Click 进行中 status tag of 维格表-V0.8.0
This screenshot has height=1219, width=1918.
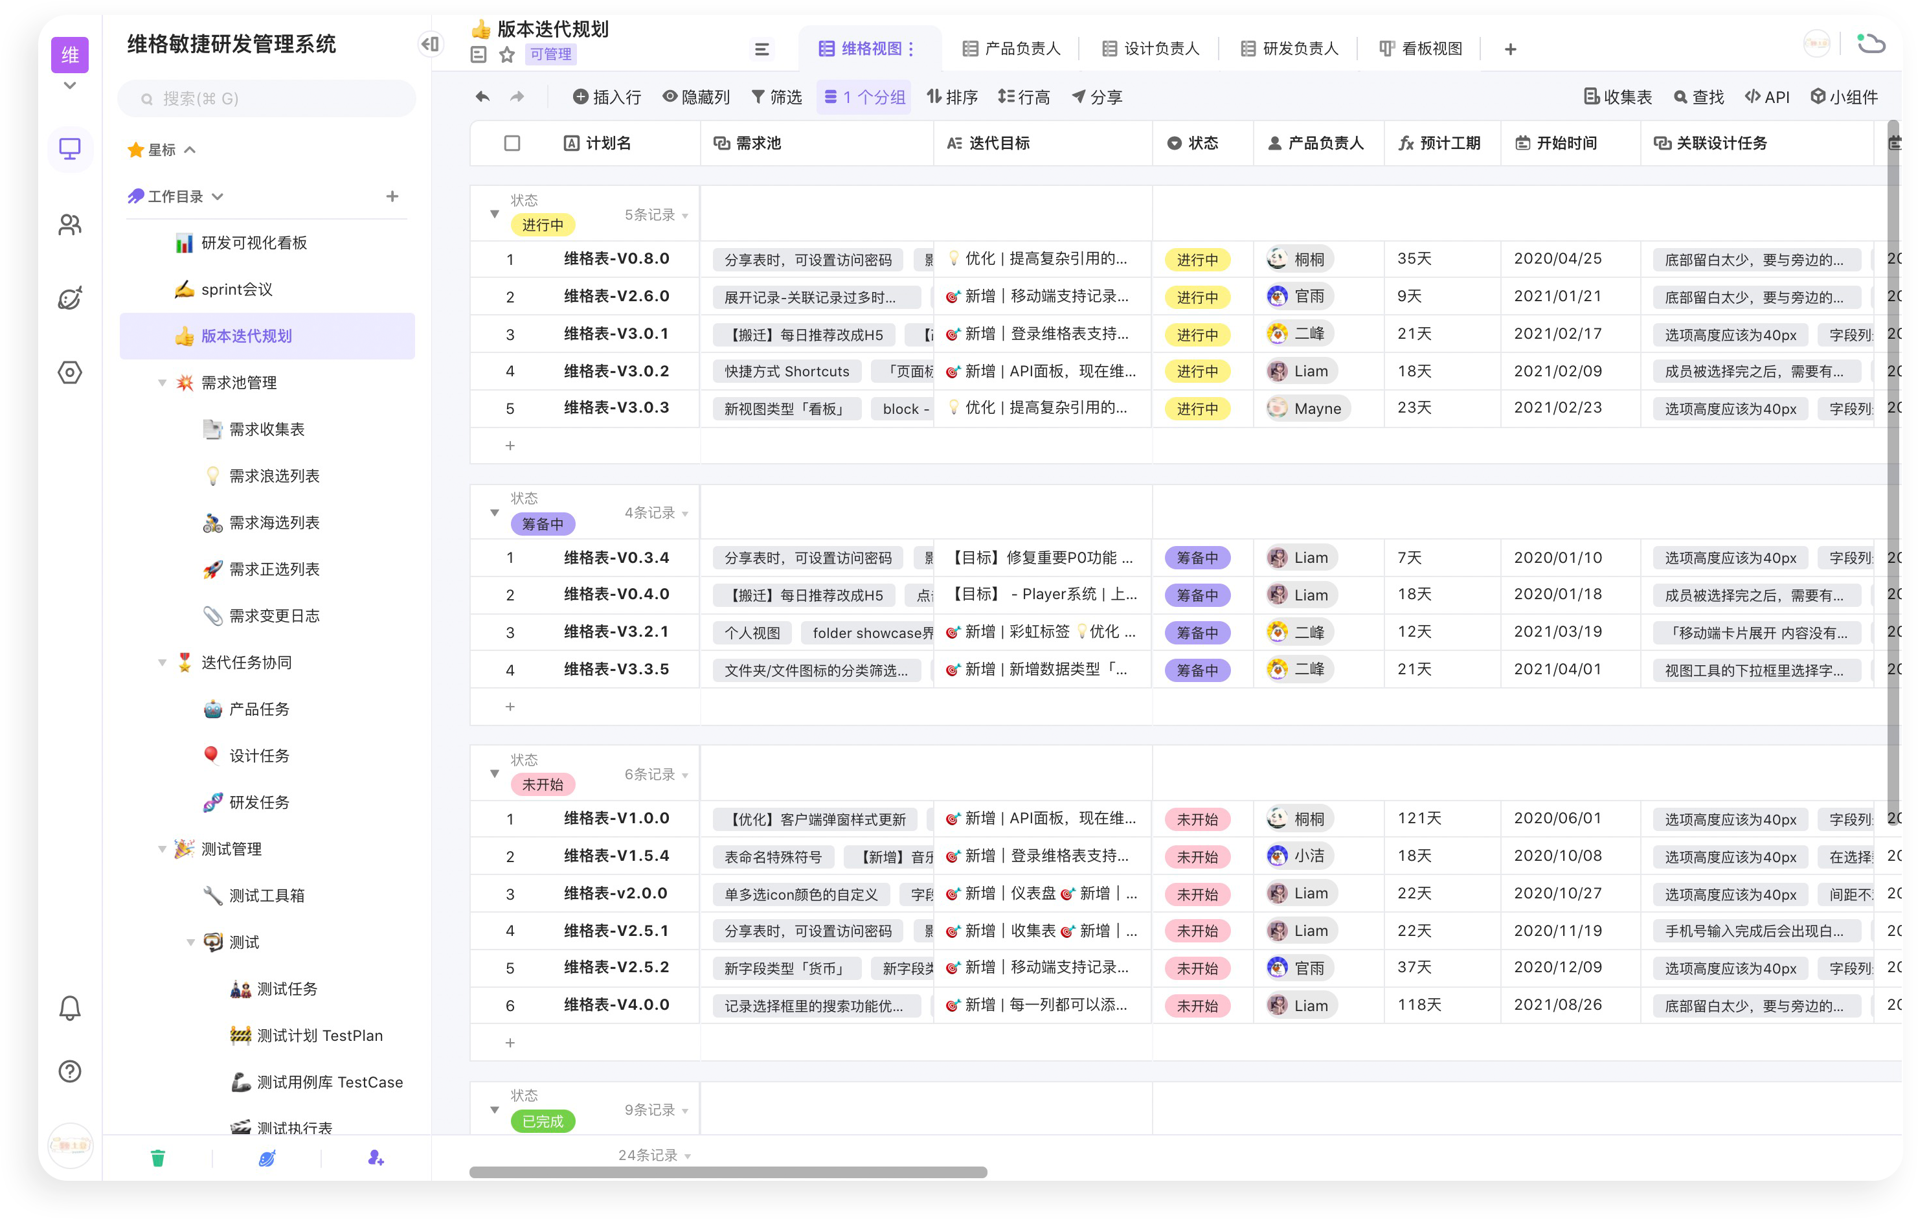point(1197,260)
